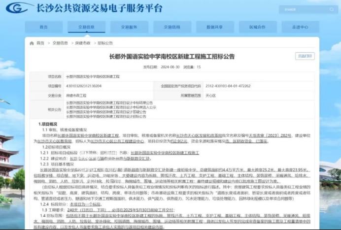Click the magnifier search icon
The image size is (341, 230).
point(332,9)
